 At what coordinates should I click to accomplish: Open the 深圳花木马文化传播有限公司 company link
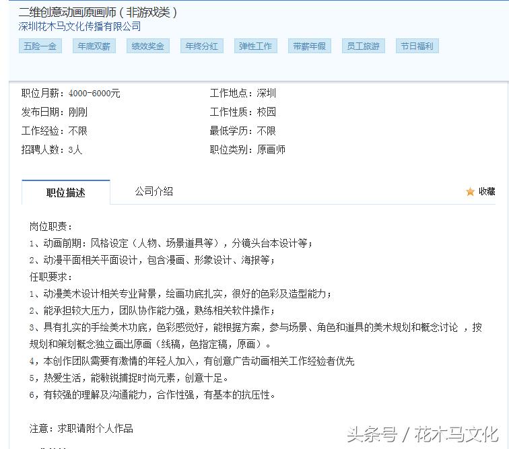[79, 26]
